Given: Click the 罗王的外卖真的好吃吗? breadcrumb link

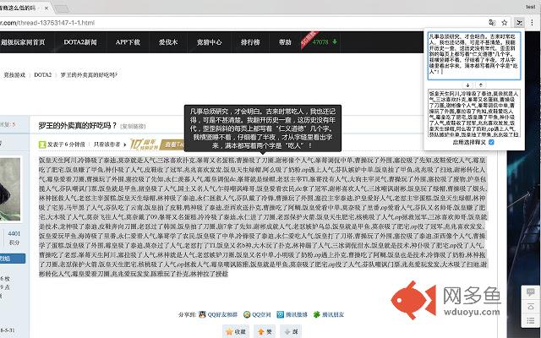Looking at the screenshot, I should pos(89,75).
